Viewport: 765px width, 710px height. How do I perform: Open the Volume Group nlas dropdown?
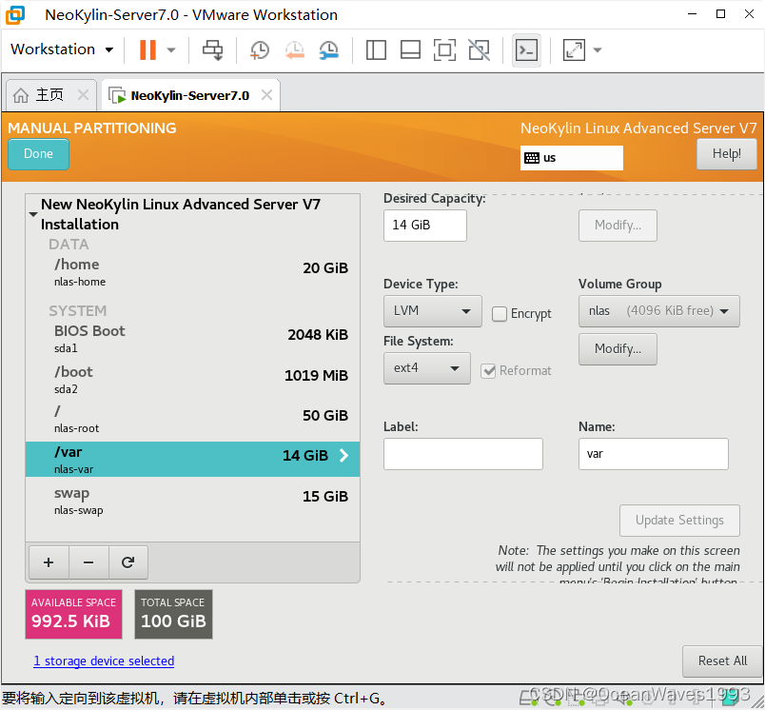[x=659, y=311]
